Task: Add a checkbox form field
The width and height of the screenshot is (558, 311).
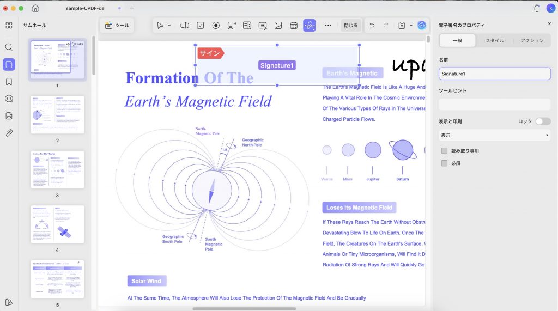Action: (x=201, y=25)
